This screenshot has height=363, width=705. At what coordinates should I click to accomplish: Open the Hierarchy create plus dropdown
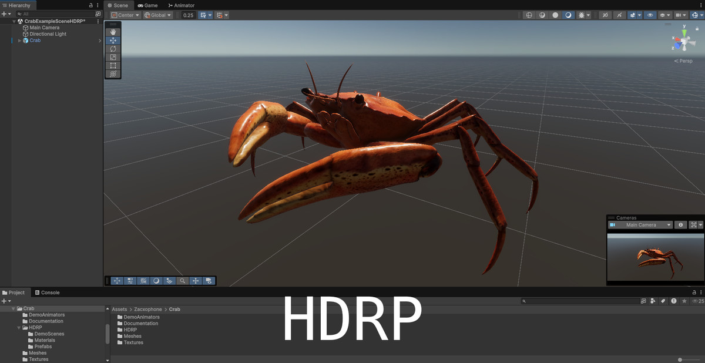6,14
